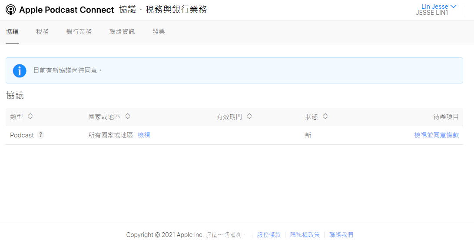Select the 協議 tab

(12, 32)
